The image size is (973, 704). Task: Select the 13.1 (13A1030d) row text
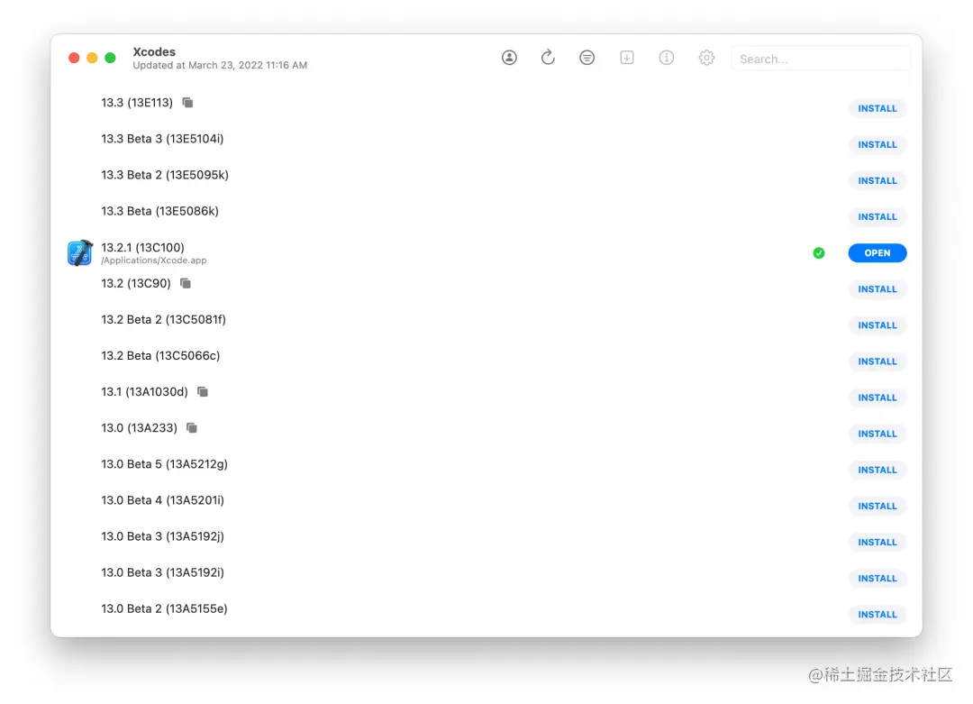(x=144, y=392)
